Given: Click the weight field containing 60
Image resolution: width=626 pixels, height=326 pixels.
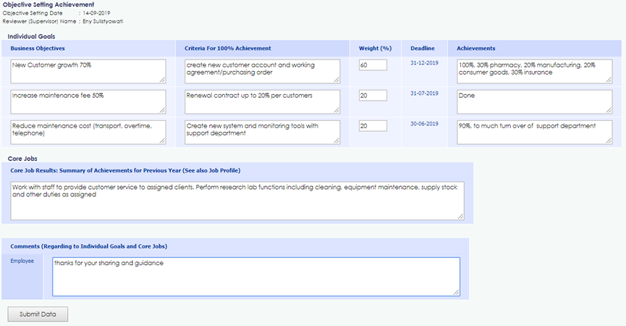Looking at the screenshot, I should pos(373,65).
